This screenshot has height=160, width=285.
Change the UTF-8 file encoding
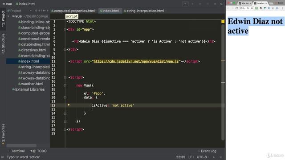pyautogui.click(x=202, y=157)
